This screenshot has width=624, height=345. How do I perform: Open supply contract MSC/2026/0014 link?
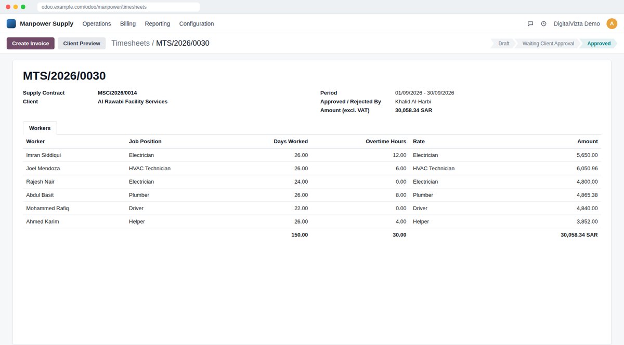click(118, 93)
